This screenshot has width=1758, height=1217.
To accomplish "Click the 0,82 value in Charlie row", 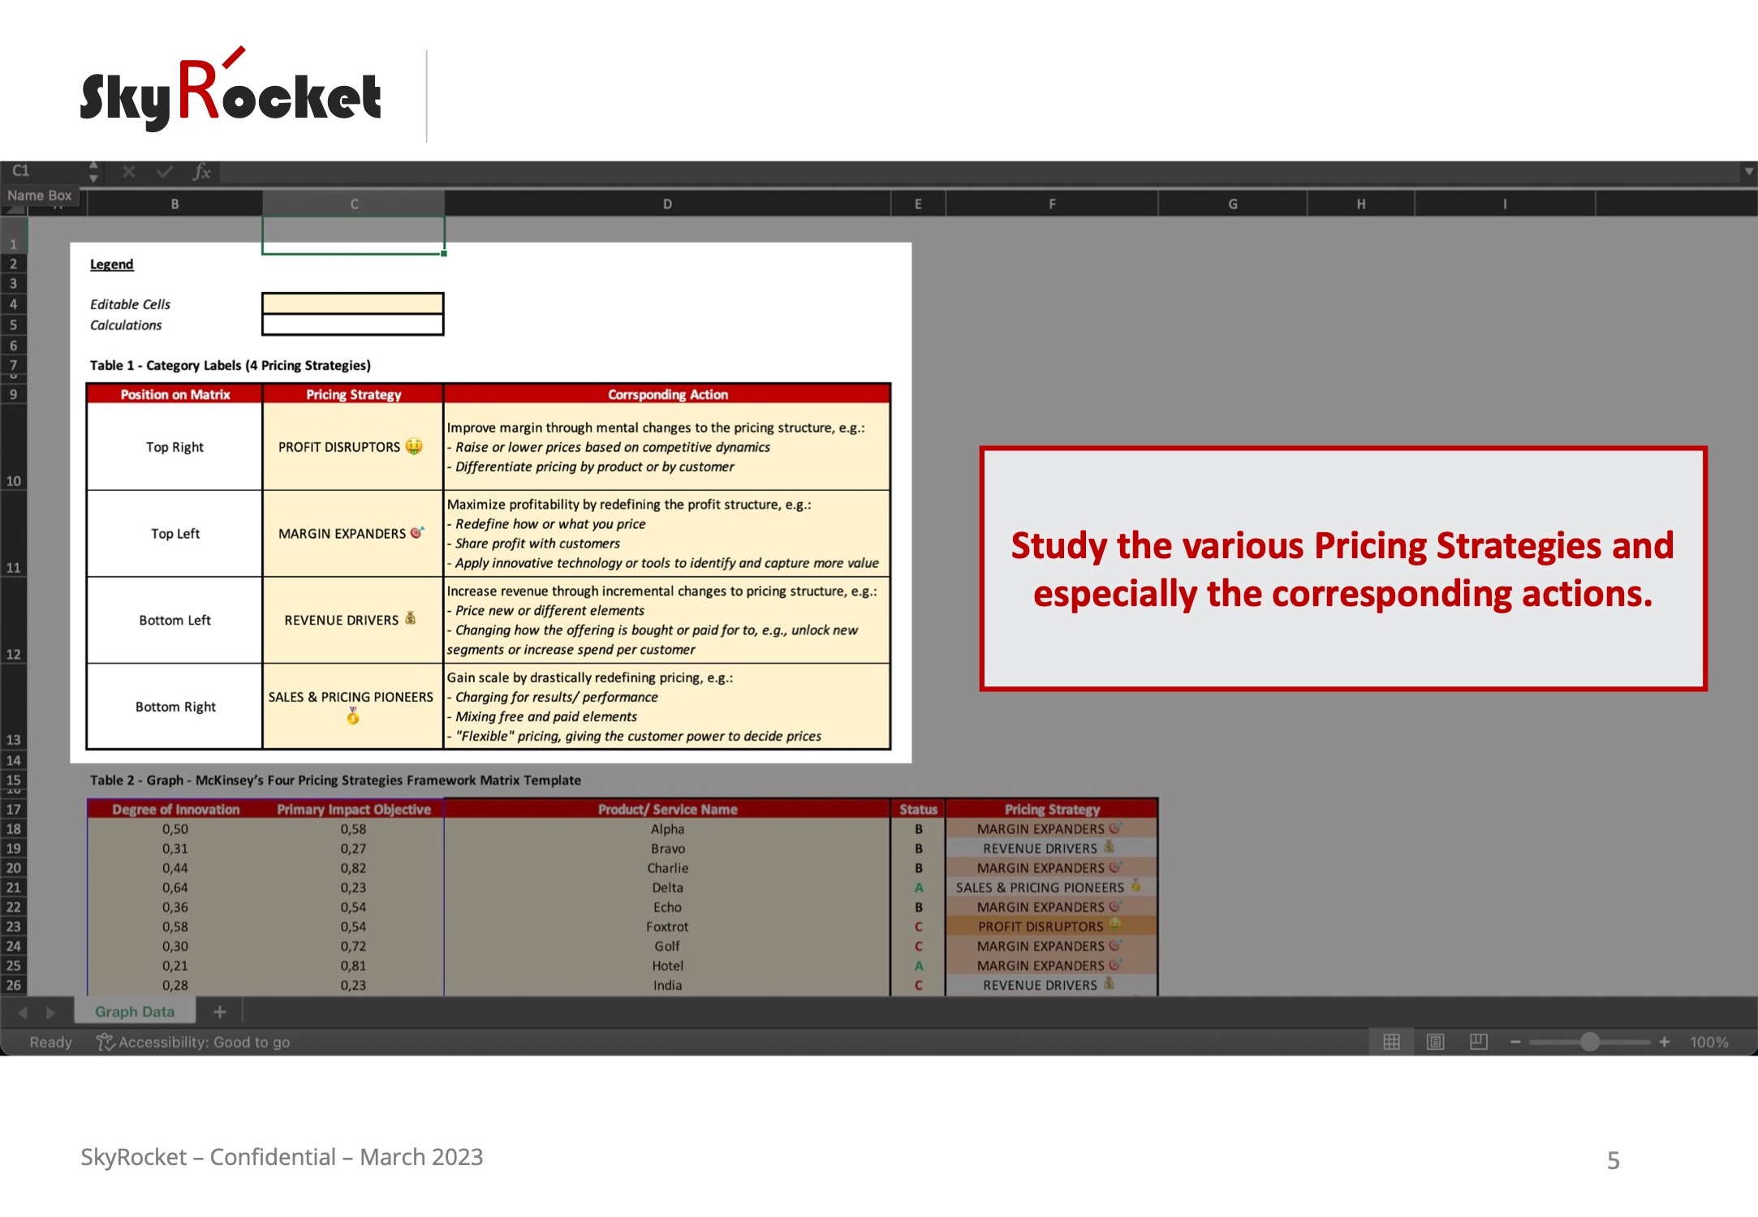I will 353,868.
